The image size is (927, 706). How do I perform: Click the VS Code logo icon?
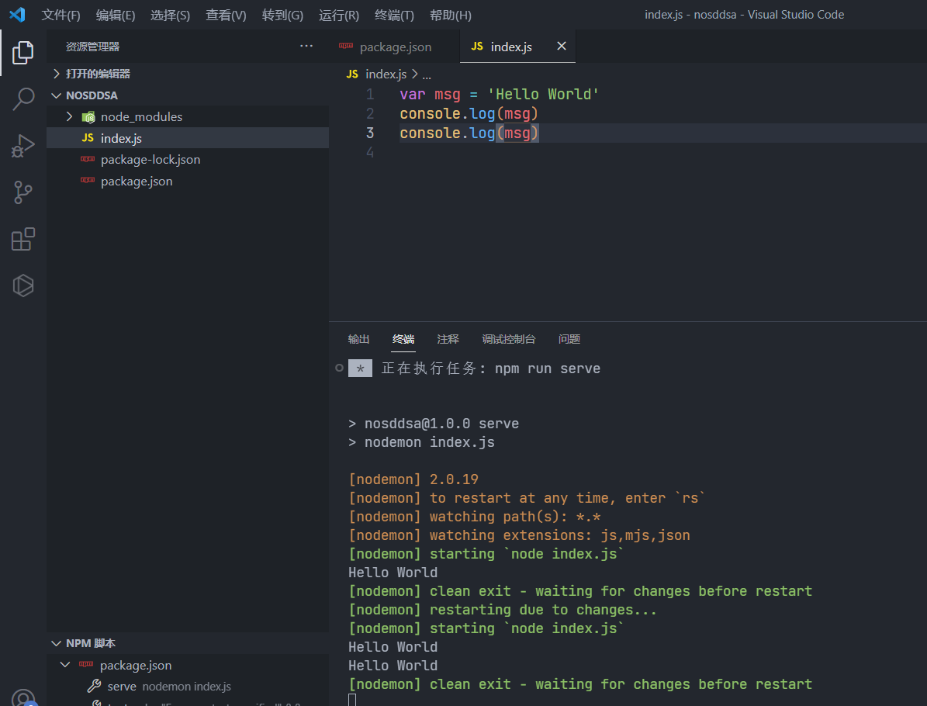17,15
